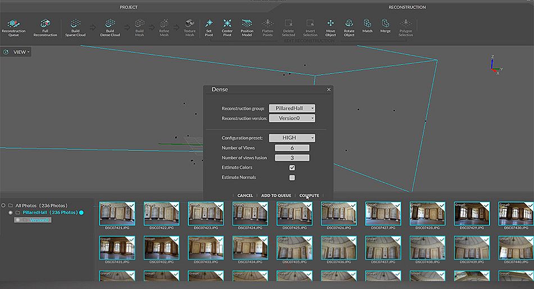Choose the Move Object tool
The width and height of the screenshot is (534, 289).
[331, 27]
